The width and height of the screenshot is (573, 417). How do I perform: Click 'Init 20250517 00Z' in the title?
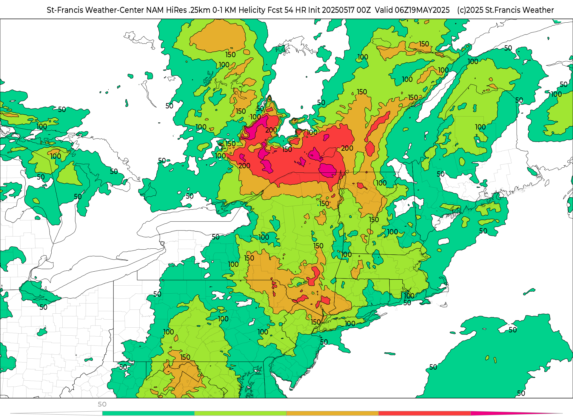pos(340,10)
